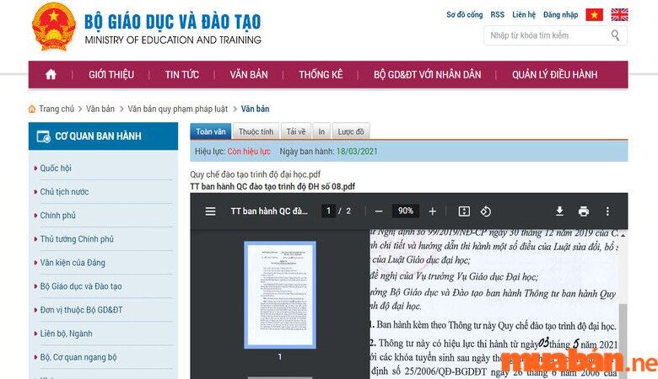Click the 18/03/2021 issue date
This screenshot has width=658, height=379.
coord(357,152)
